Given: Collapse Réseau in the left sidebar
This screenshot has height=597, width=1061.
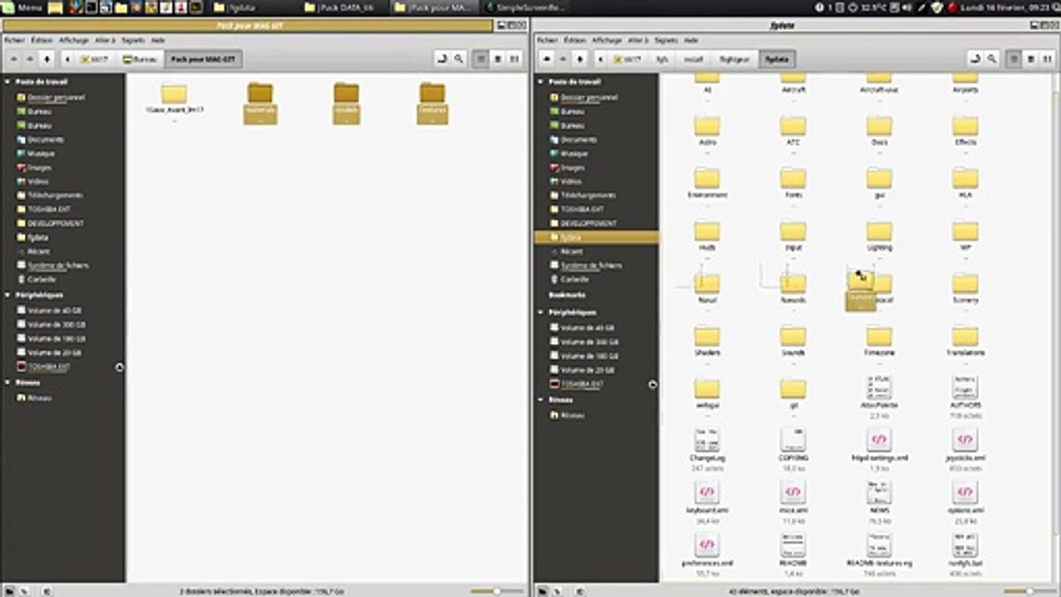Looking at the screenshot, I should click(8, 382).
